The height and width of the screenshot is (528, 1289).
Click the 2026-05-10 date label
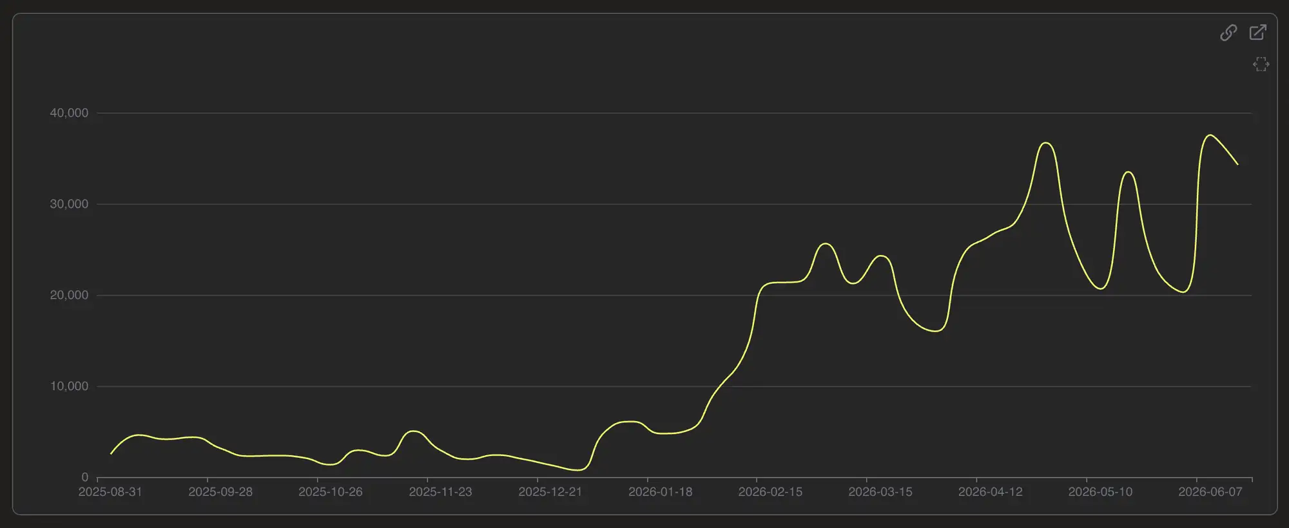pos(1100,492)
